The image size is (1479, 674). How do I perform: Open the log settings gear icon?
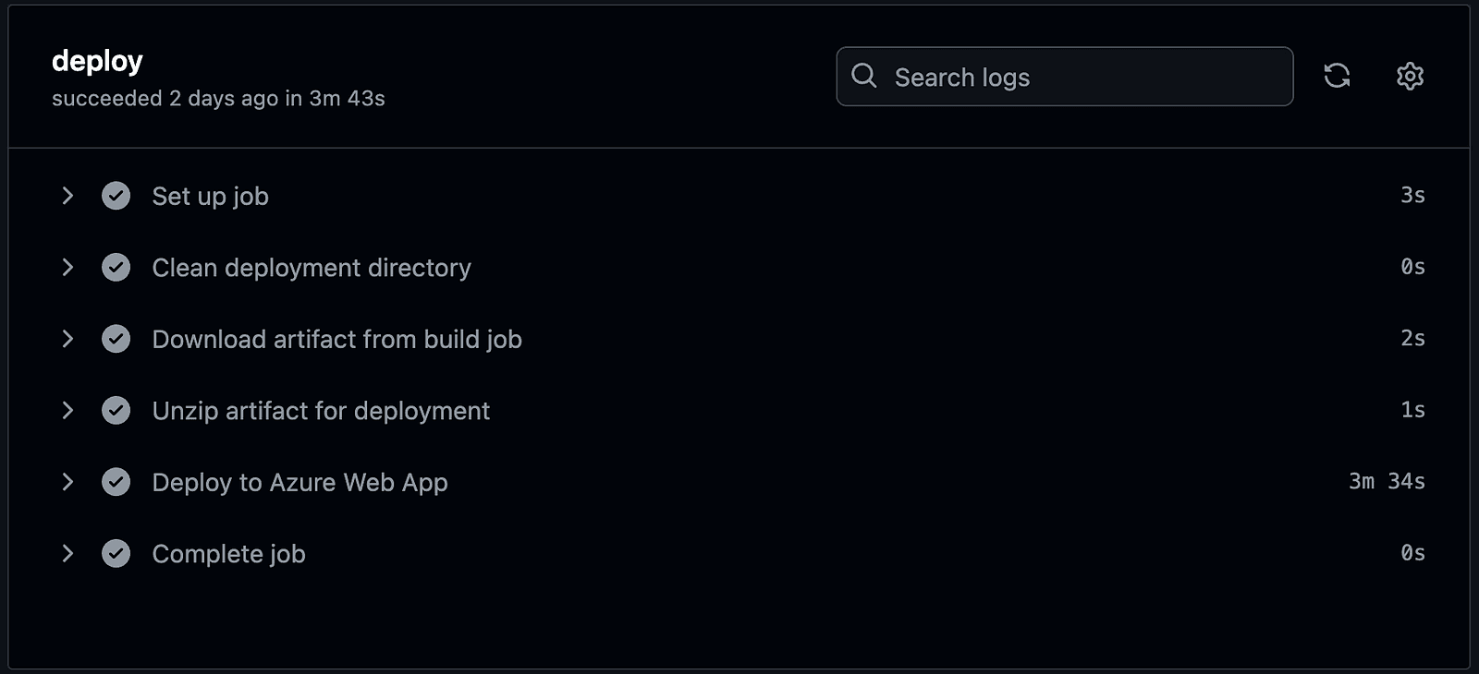pyautogui.click(x=1410, y=76)
